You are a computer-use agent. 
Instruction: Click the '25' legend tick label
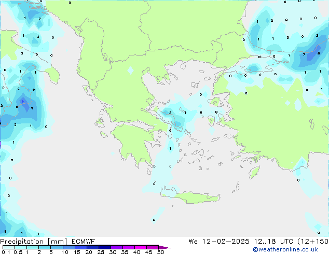coord(101,252)
